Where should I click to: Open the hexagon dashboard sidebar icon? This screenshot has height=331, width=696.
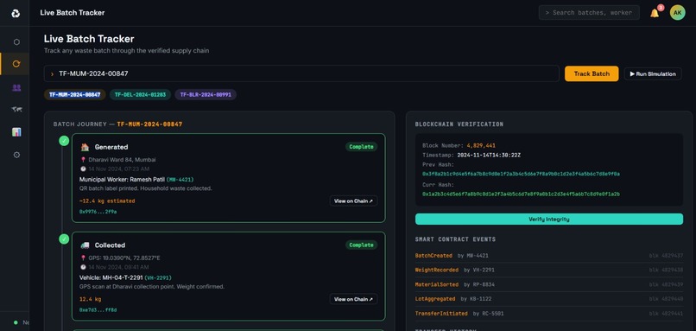pos(16,41)
